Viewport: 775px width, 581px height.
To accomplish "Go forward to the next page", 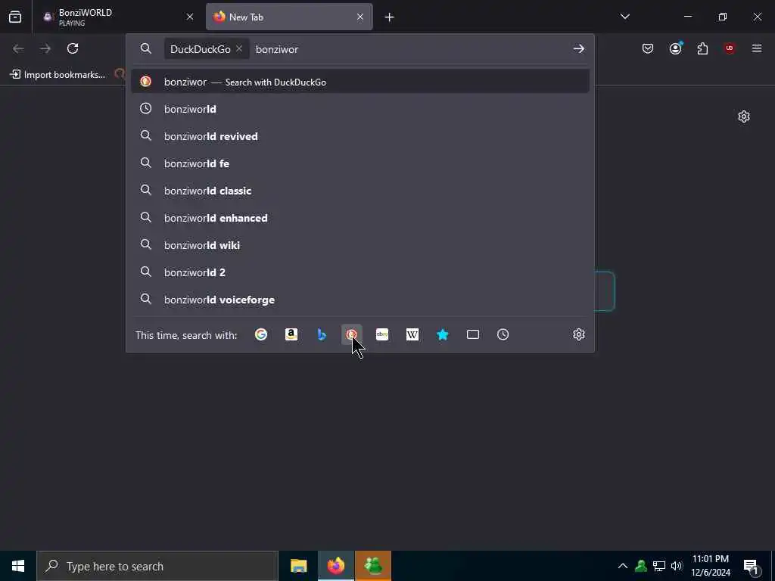I will [45, 48].
